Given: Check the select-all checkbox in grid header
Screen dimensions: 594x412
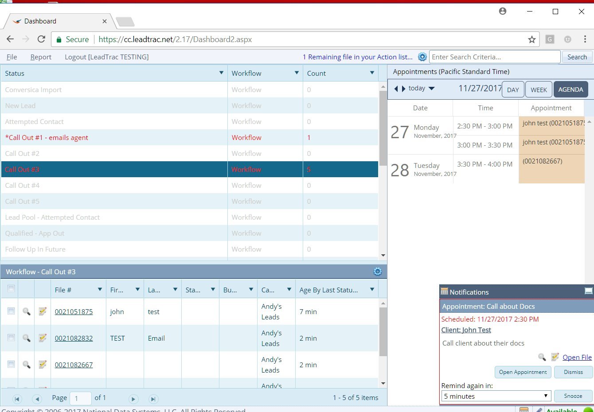Looking at the screenshot, I should tap(11, 289).
